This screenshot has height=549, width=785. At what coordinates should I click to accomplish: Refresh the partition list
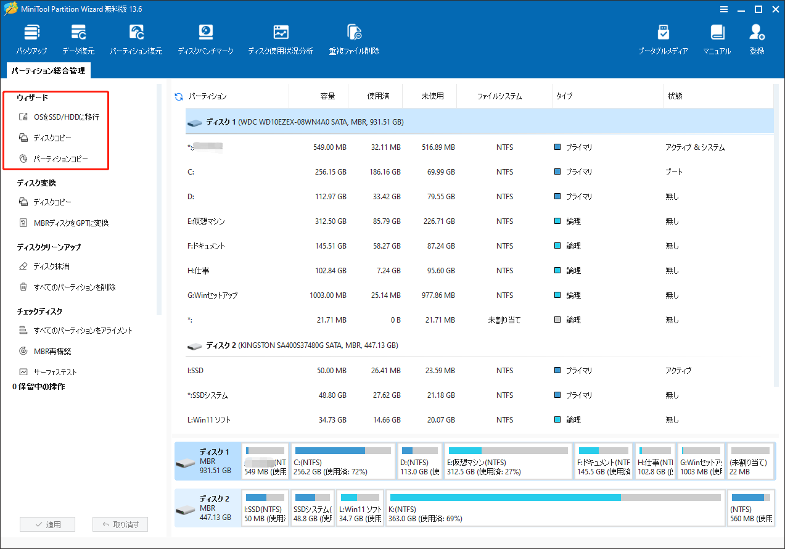click(x=179, y=96)
